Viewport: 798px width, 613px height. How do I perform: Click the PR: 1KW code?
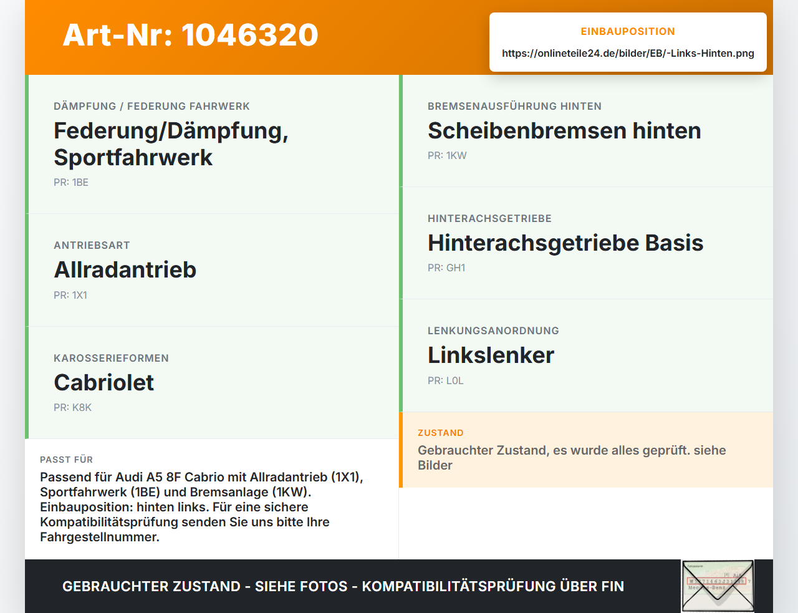447,155
